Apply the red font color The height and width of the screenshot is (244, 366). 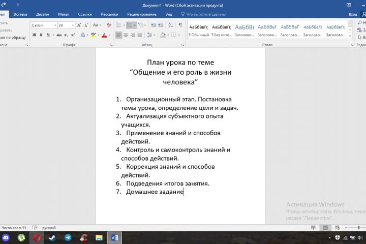point(104,35)
